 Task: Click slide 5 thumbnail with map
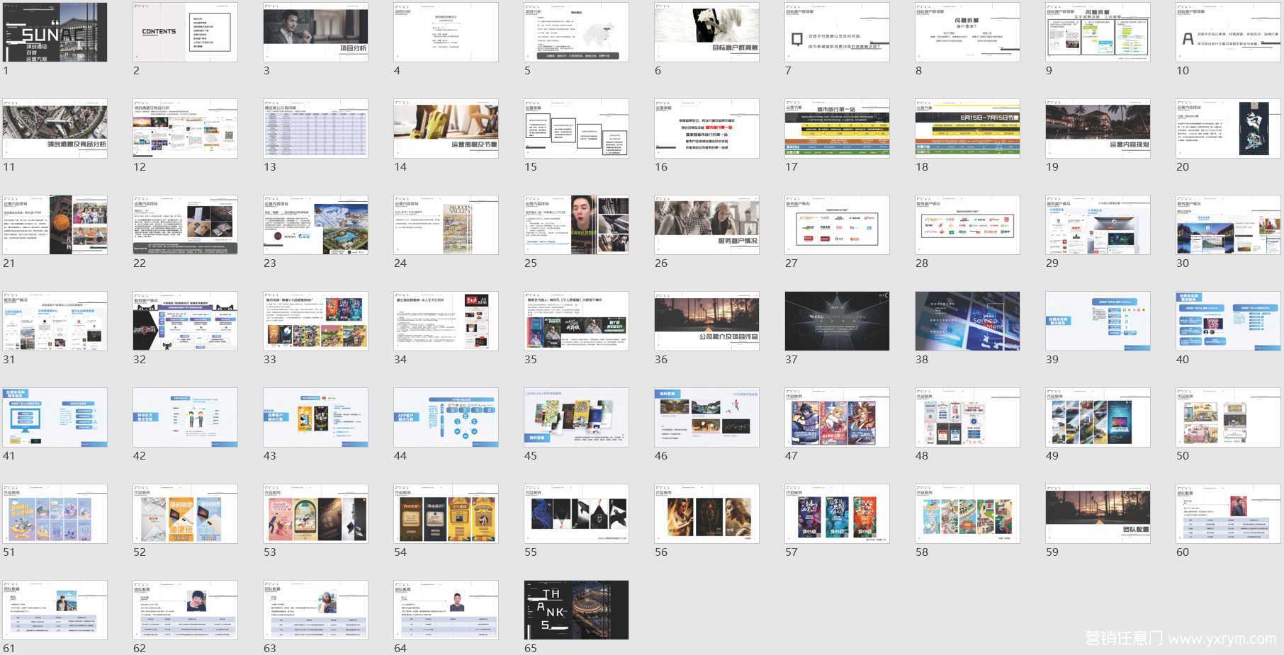tap(577, 32)
